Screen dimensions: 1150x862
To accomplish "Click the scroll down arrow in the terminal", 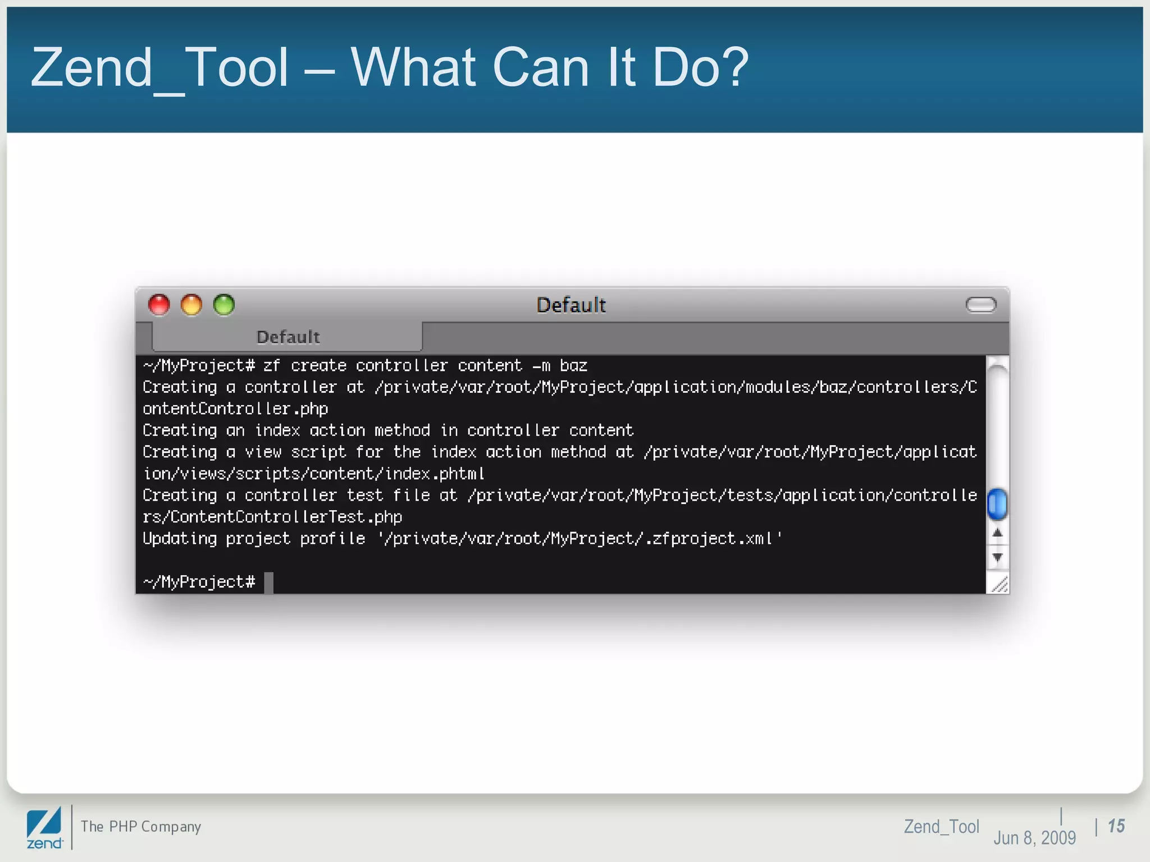I will (x=997, y=557).
